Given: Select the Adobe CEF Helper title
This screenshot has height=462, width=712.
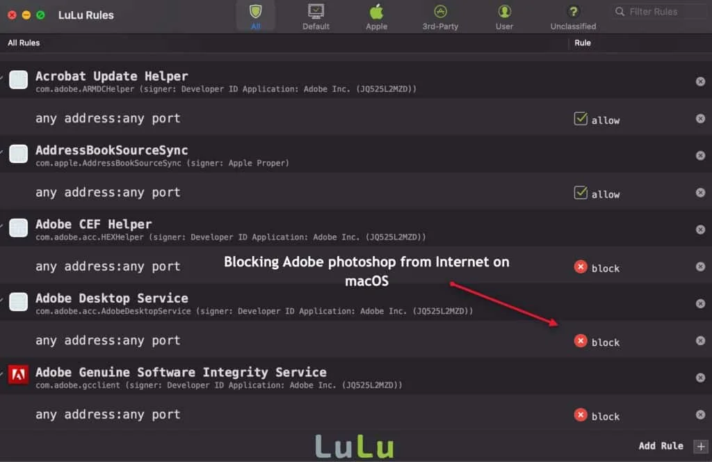Looking at the screenshot, I should [x=94, y=225].
